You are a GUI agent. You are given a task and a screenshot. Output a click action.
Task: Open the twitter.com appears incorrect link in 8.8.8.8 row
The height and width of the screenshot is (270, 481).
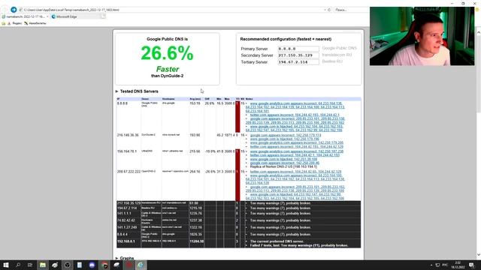[295, 115]
